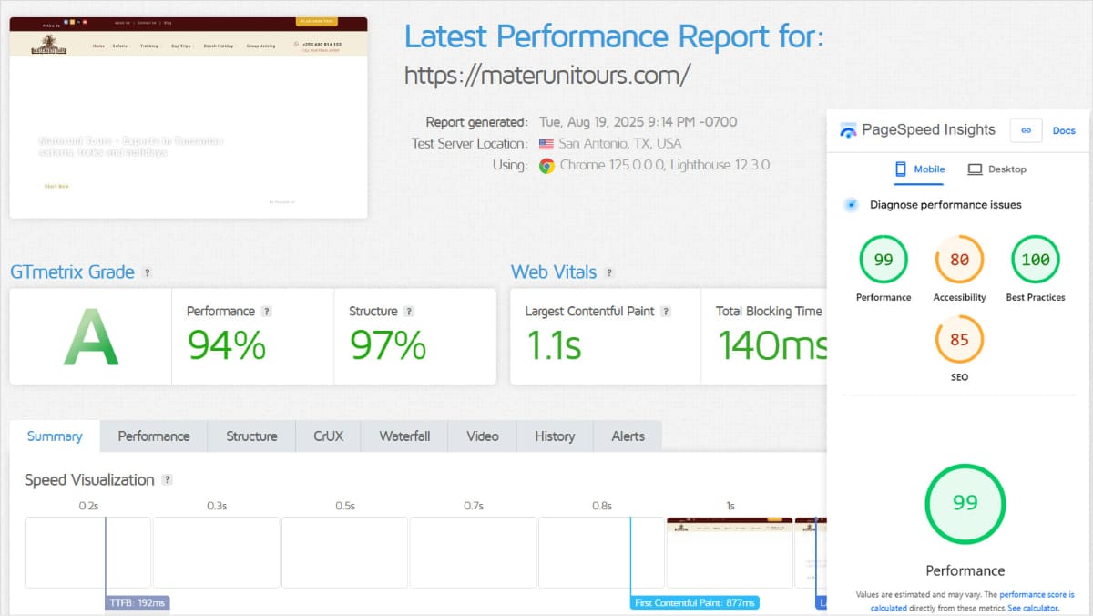Click the PageSpeed Insights logo
The height and width of the screenshot is (616, 1093).
pos(848,130)
